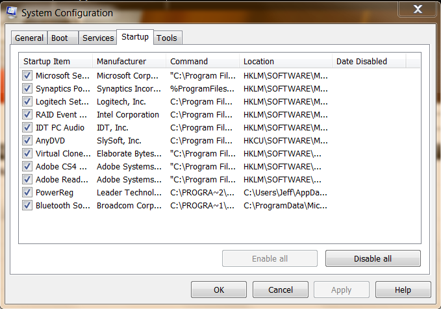This screenshot has height=309, width=441.
Task: Sort by the Startup Item column header
Action: pyautogui.click(x=56, y=61)
